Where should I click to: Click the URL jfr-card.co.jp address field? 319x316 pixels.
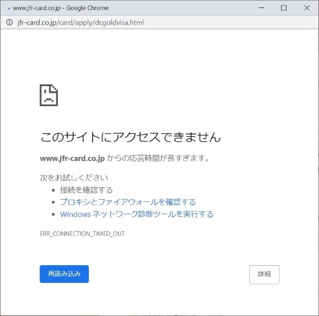pos(81,22)
